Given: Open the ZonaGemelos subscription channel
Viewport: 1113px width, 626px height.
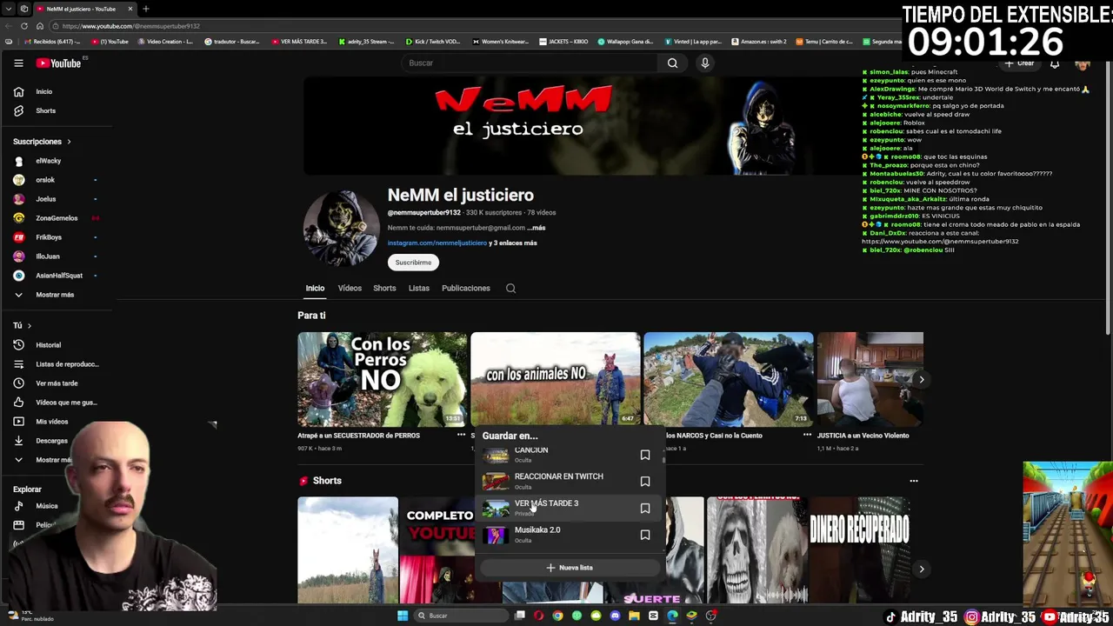Looking at the screenshot, I should (x=55, y=218).
